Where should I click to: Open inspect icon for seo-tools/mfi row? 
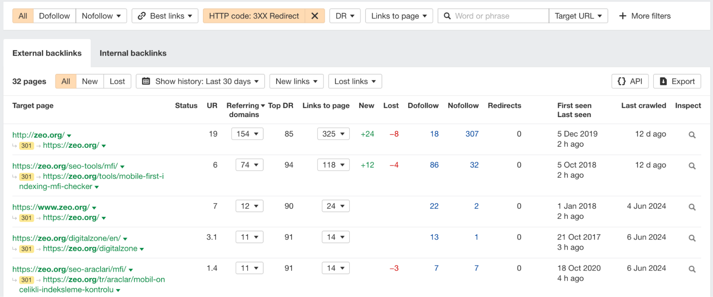pos(692,166)
